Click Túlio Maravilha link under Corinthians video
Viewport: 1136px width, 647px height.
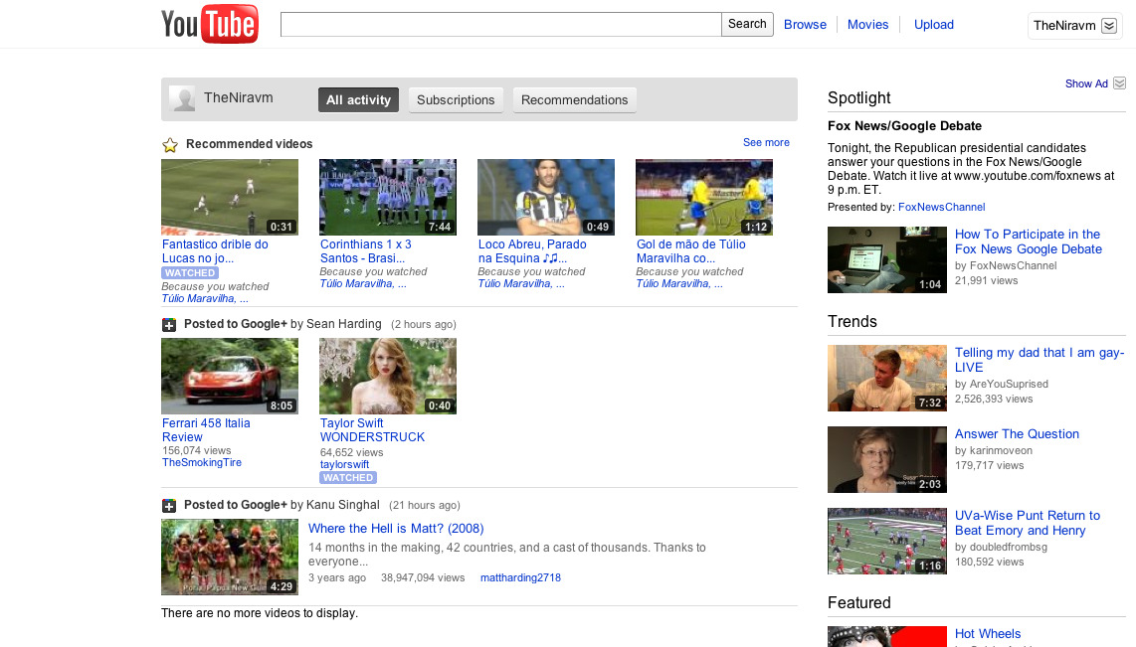point(363,283)
